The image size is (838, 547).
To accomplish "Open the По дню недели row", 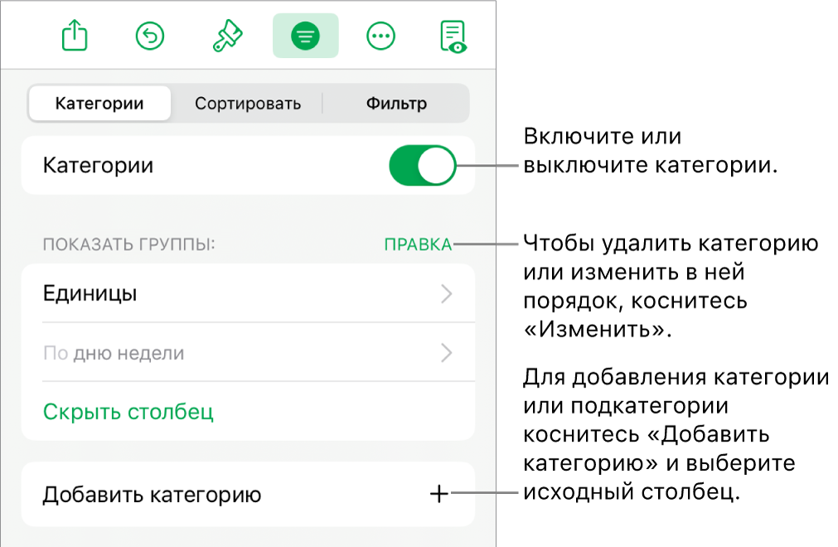I will tap(248, 352).
